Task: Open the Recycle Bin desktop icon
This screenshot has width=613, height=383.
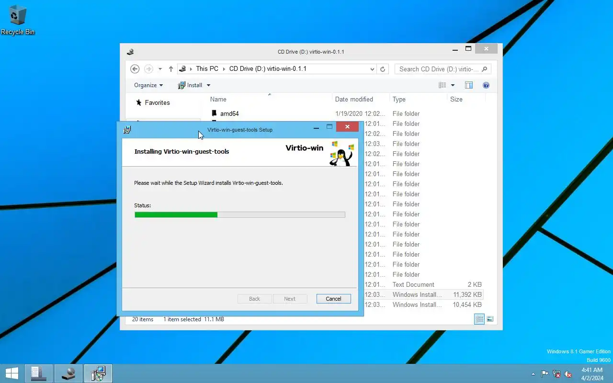Action: pos(18,20)
